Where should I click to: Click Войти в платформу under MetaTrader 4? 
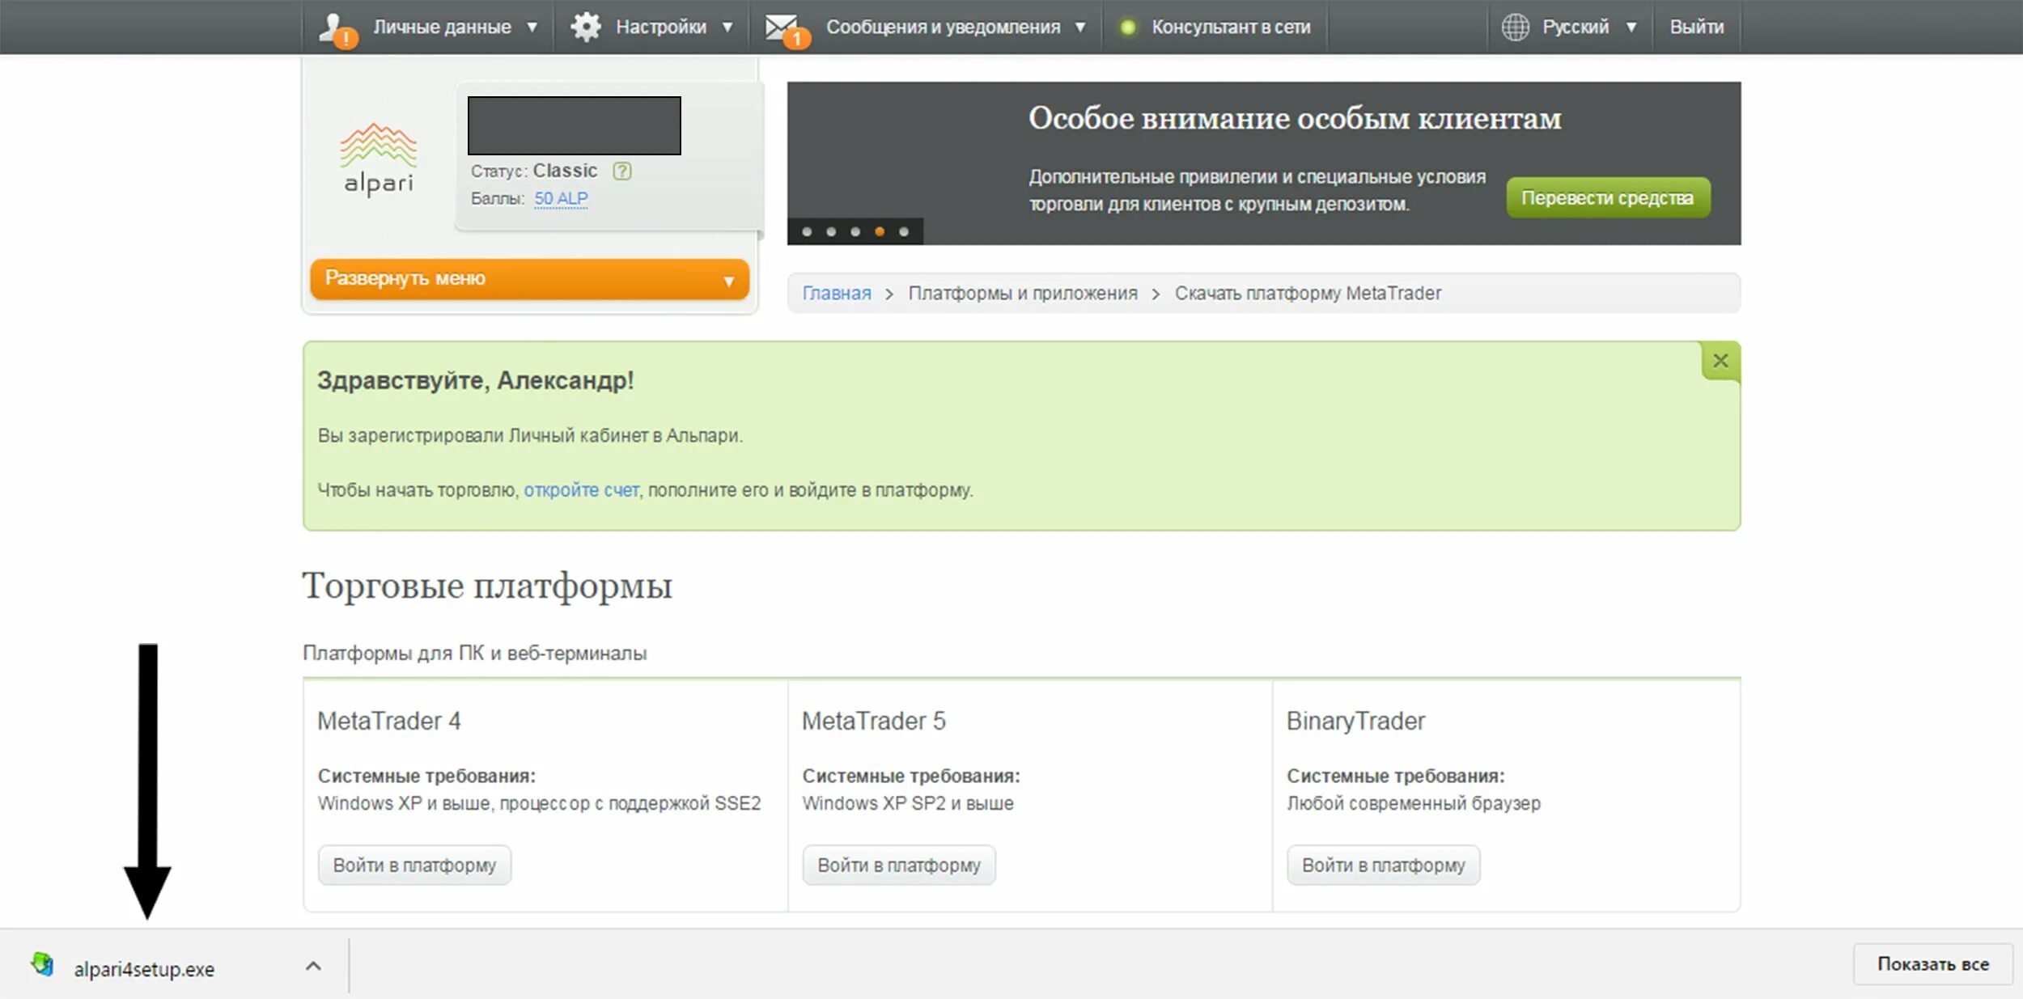click(414, 865)
